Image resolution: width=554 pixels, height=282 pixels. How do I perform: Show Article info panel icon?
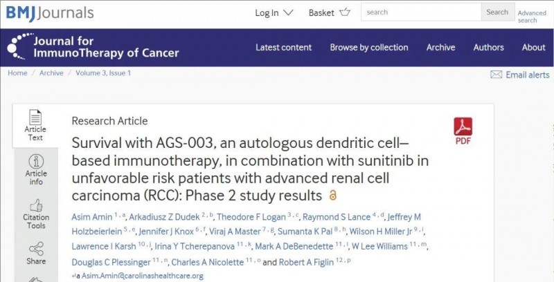tap(35, 162)
